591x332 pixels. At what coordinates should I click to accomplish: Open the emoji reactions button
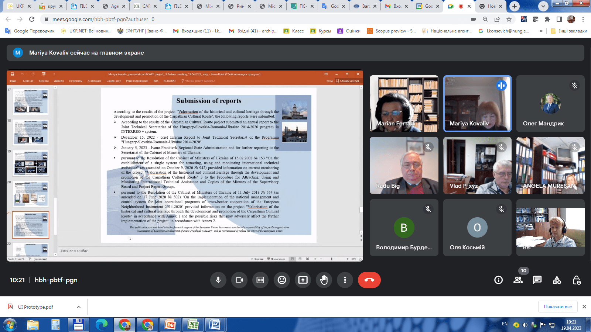282,280
